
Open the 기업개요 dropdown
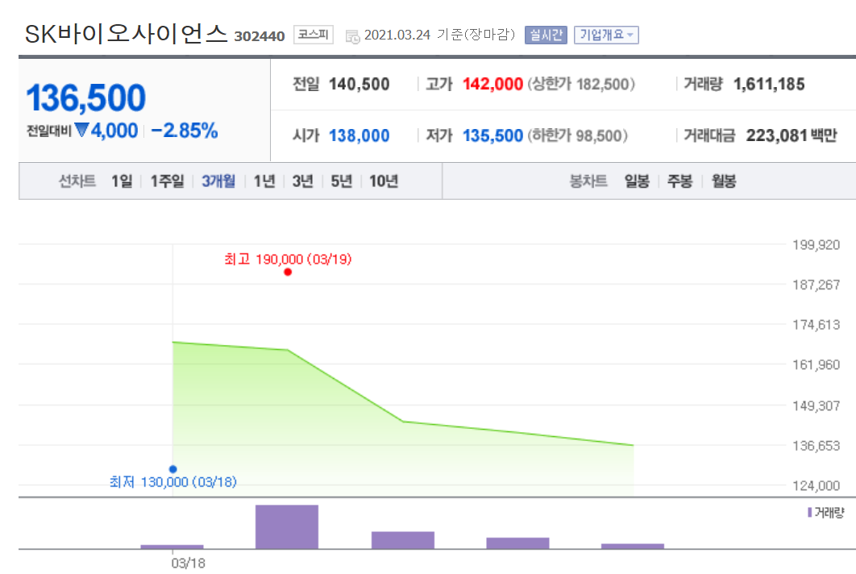tap(606, 35)
